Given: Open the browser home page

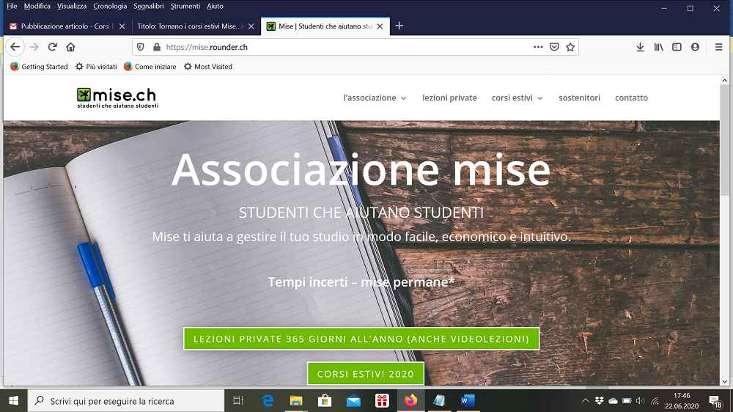Looking at the screenshot, I should click(x=70, y=47).
